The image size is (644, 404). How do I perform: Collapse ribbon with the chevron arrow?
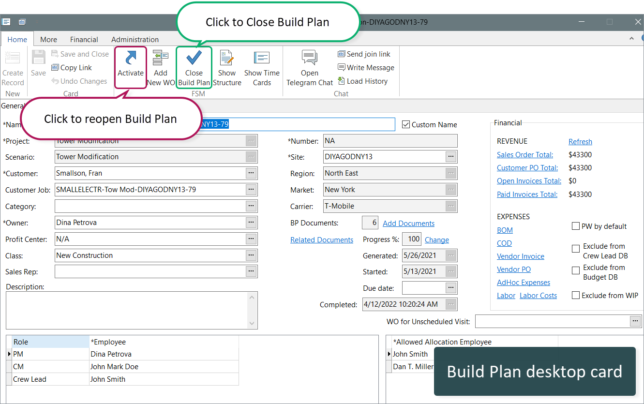click(631, 39)
